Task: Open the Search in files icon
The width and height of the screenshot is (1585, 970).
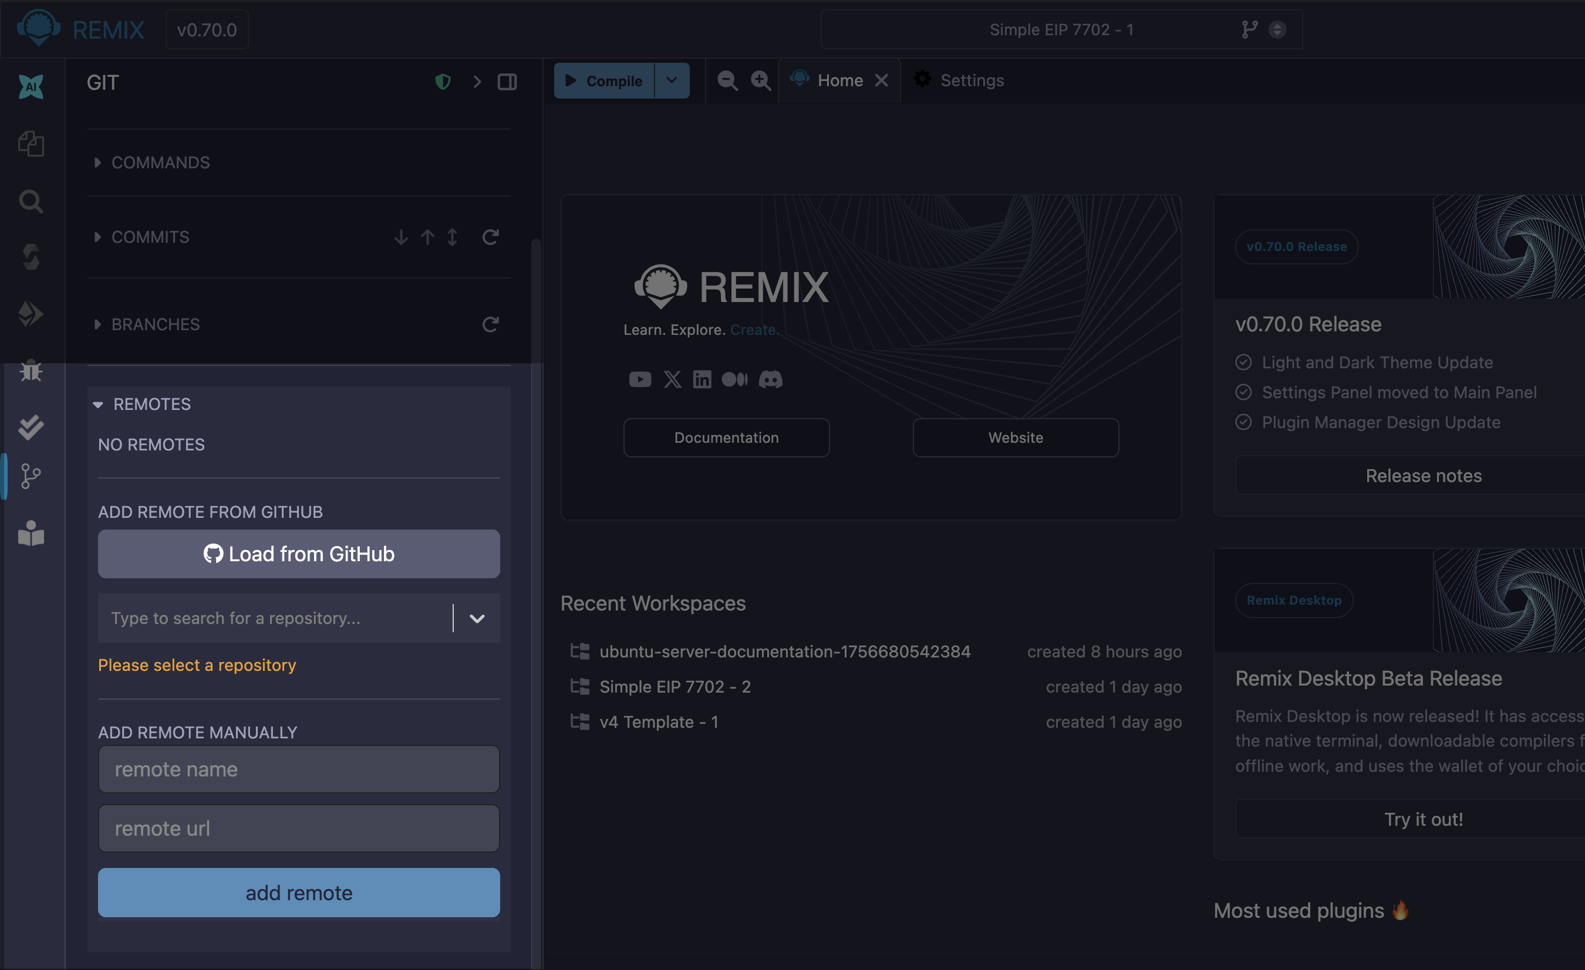Action: point(31,201)
